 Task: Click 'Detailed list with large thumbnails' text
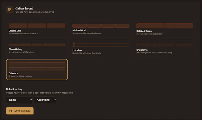tap(87, 53)
